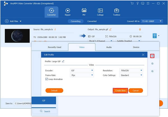Click the shopping cart icon
168x117 pixels.
click(132, 3)
